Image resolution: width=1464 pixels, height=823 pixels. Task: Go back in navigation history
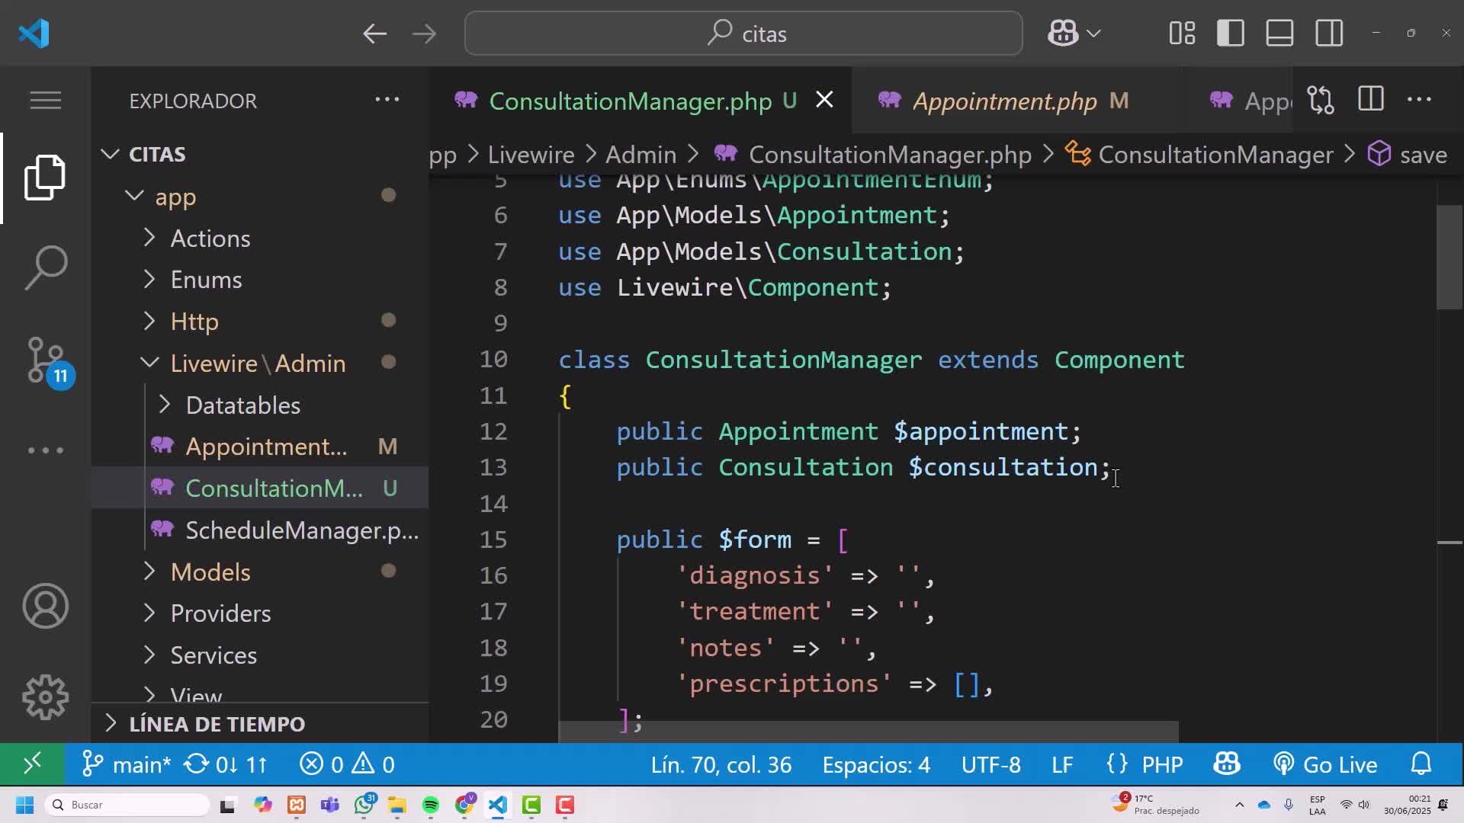[374, 34]
